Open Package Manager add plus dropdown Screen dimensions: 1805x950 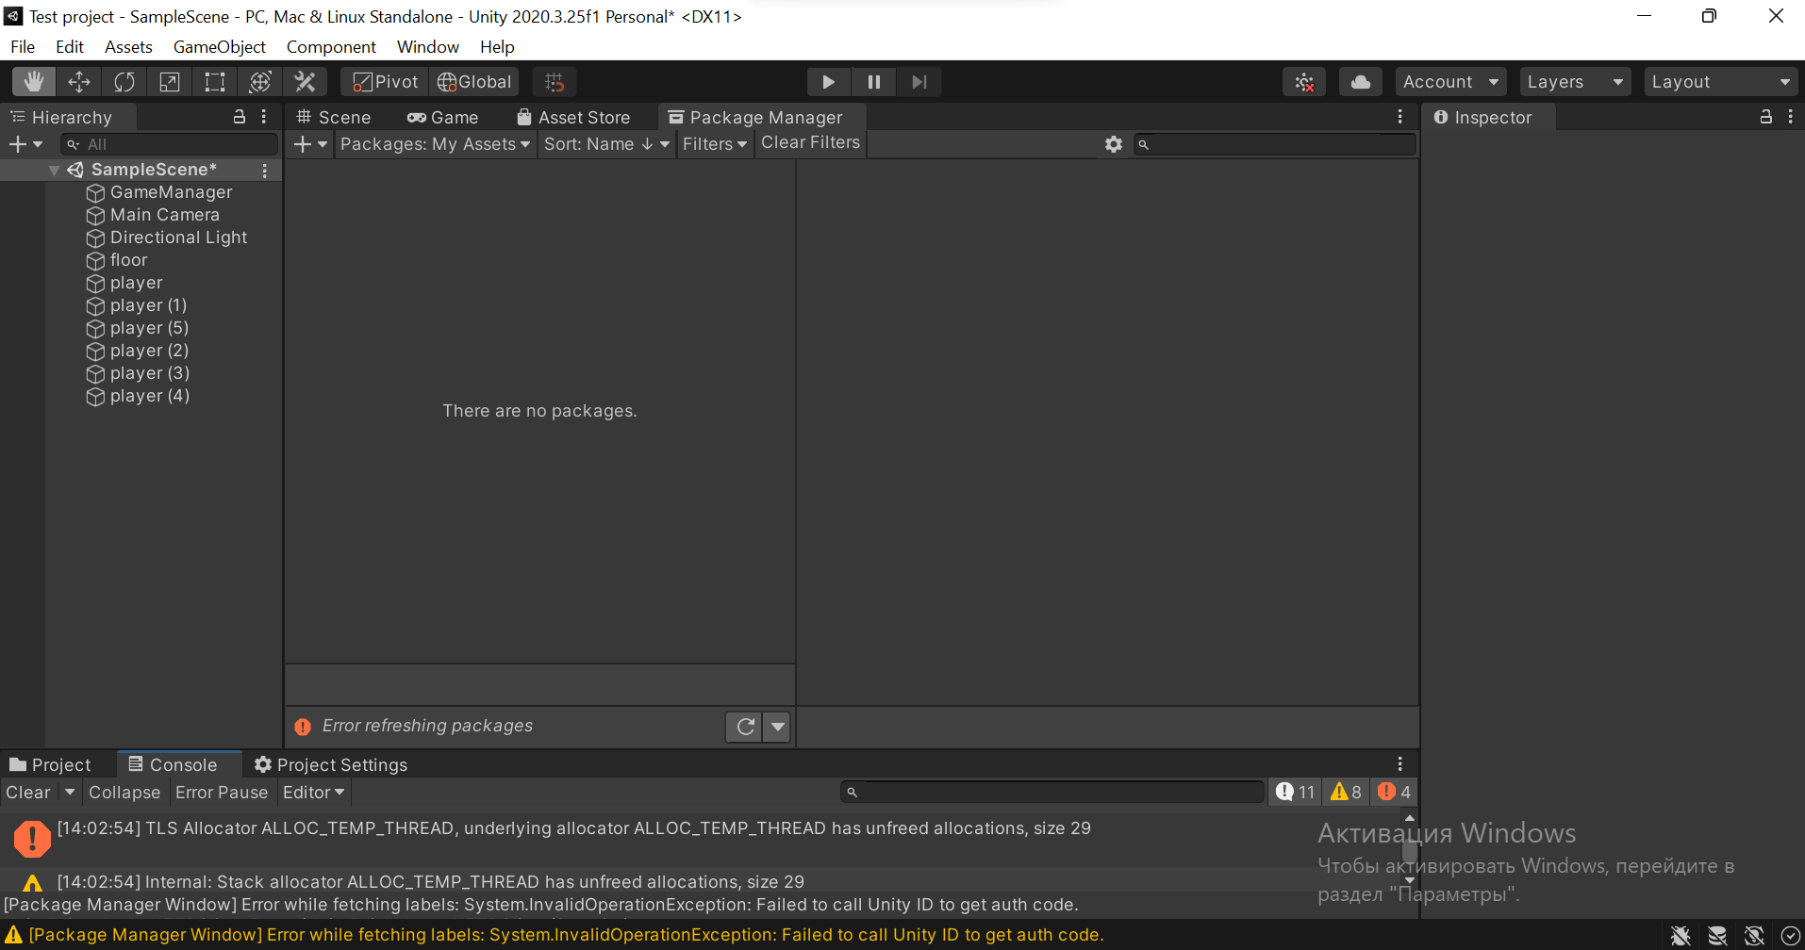click(x=310, y=144)
